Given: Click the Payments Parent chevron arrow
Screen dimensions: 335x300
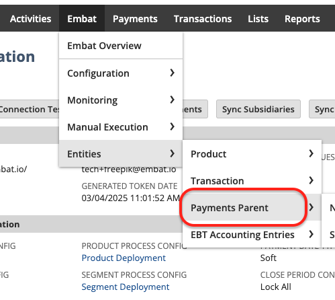Looking at the screenshot, I should pos(311,207).
